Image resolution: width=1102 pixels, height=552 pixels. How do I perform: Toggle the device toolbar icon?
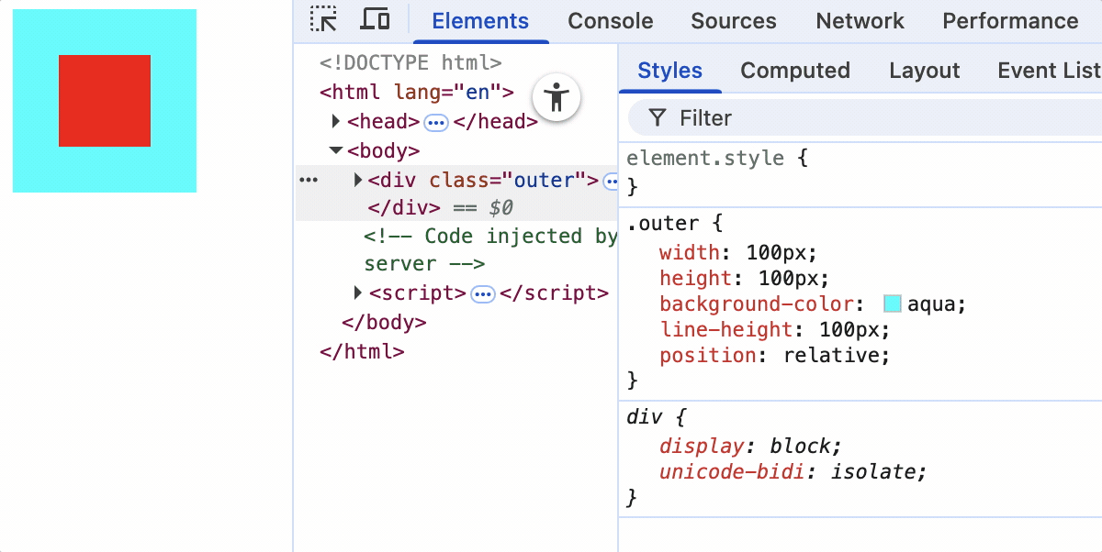[x=375, y=19]
